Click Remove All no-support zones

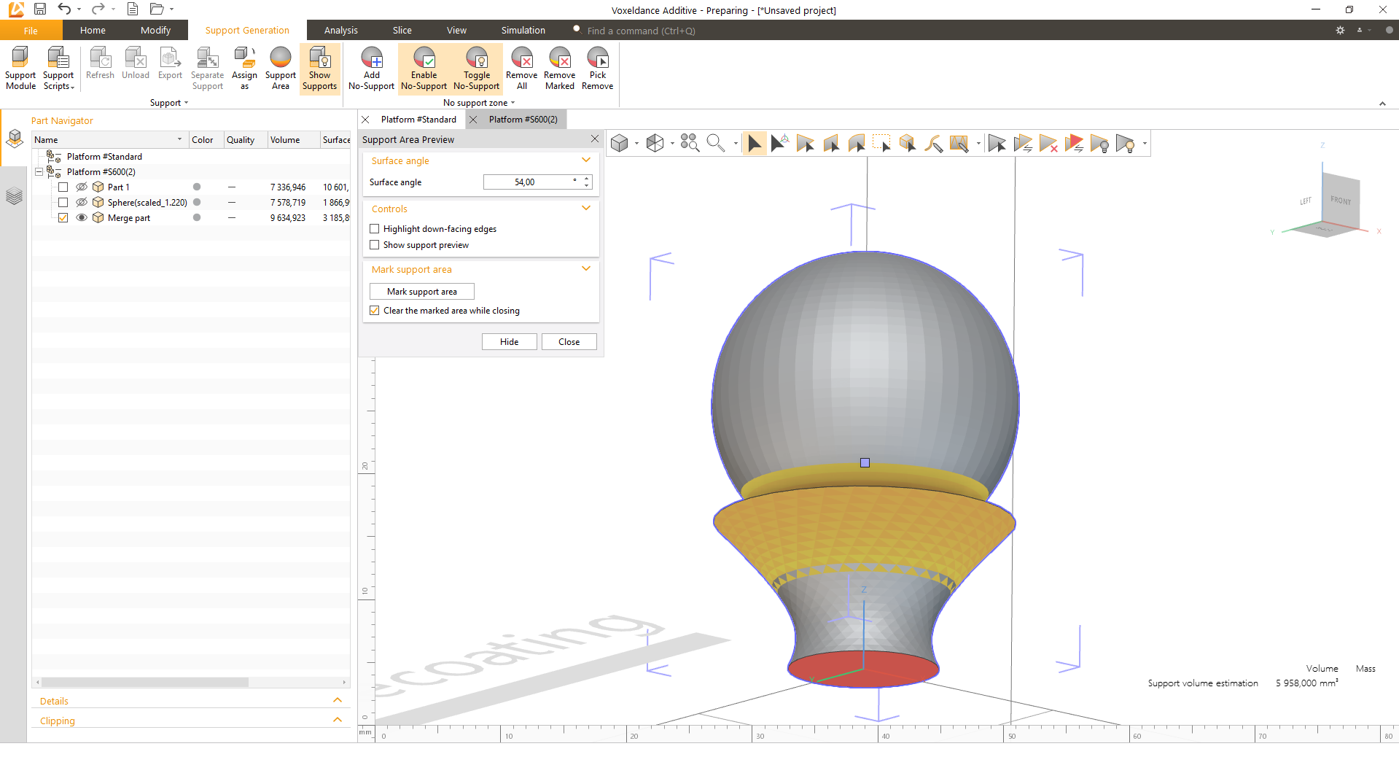coord(521,68)
